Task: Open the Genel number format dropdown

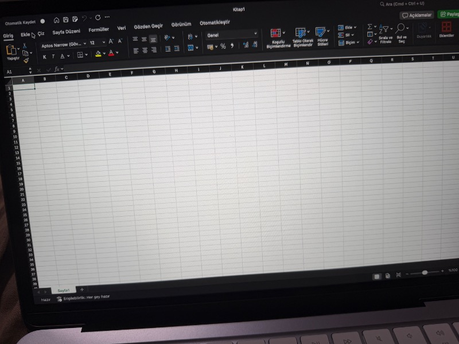Action: click(x=231, y=34)
